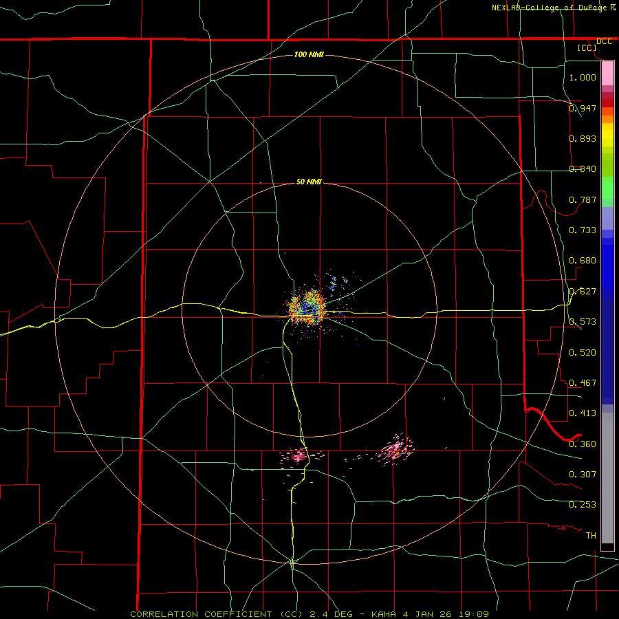Click the 50 NMI range ring label
Viewport: 619px width, 619px height.
point(309,182)
